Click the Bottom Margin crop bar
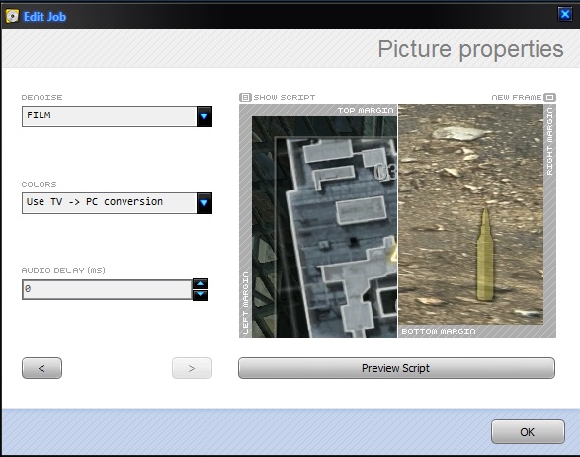This screenshot has height=457, width=580. tap(477, 331)
